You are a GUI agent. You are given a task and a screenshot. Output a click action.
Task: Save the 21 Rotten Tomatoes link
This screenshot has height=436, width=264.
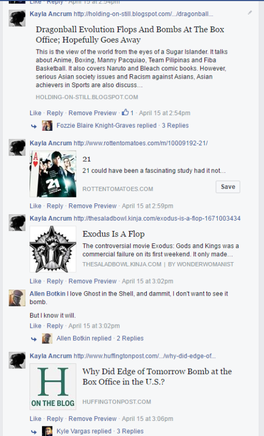228,187
